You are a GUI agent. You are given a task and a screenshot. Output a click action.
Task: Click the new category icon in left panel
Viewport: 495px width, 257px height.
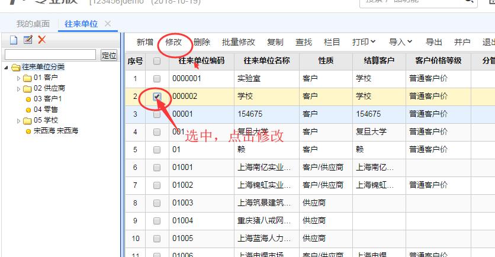13,40
